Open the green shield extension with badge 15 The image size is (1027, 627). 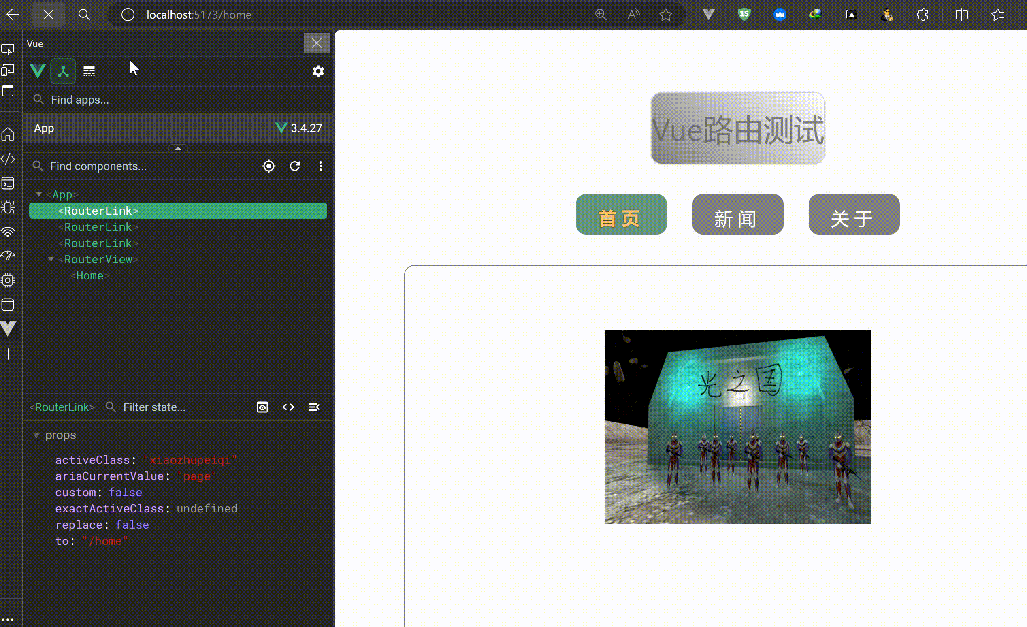point(744,15)
